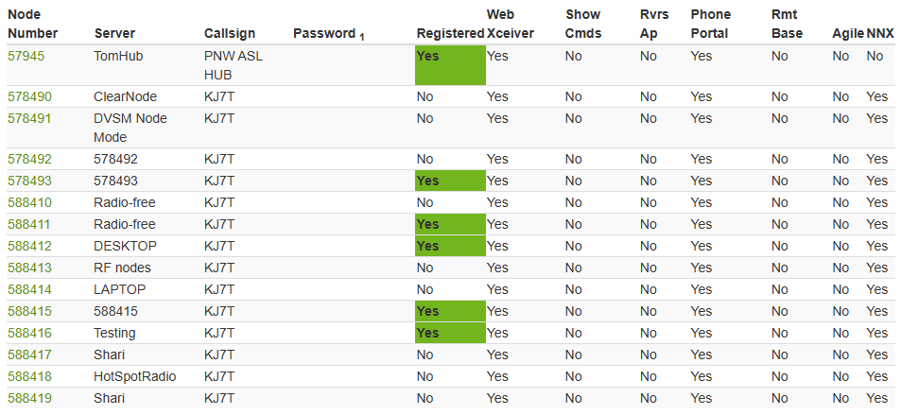Click the Node Number column header

pyautogui.click(x=33, y=25)
